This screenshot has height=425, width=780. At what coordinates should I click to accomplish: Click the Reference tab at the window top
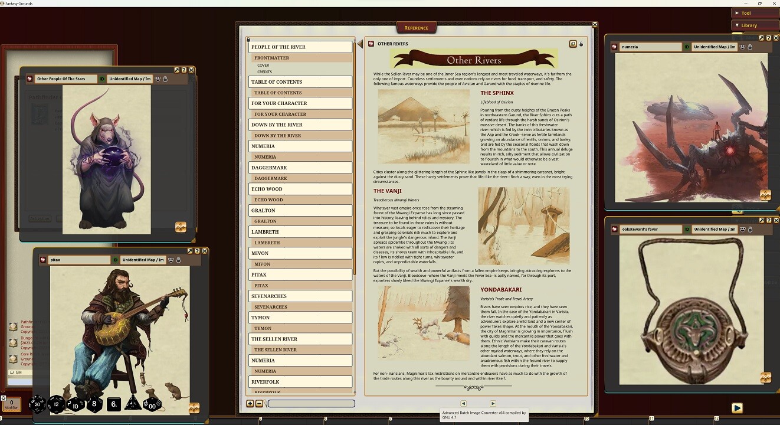tap(417, 27)
